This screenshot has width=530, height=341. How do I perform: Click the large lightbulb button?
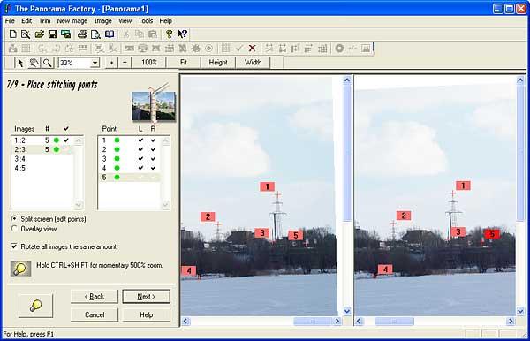click(x=35, y=306)
